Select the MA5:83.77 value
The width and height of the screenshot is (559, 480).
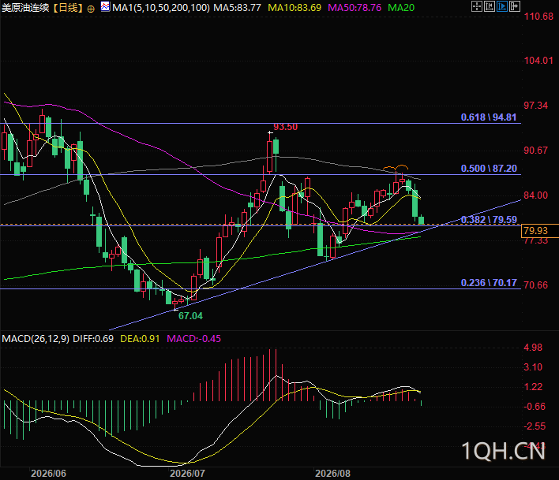237,7
